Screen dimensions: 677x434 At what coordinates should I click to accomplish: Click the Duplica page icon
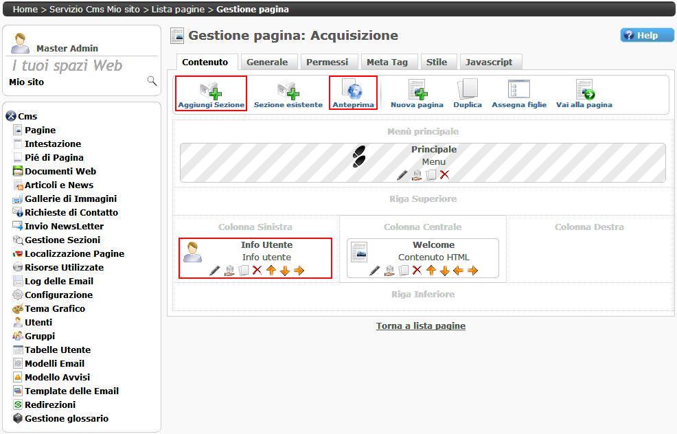click(x=467, y=93)
